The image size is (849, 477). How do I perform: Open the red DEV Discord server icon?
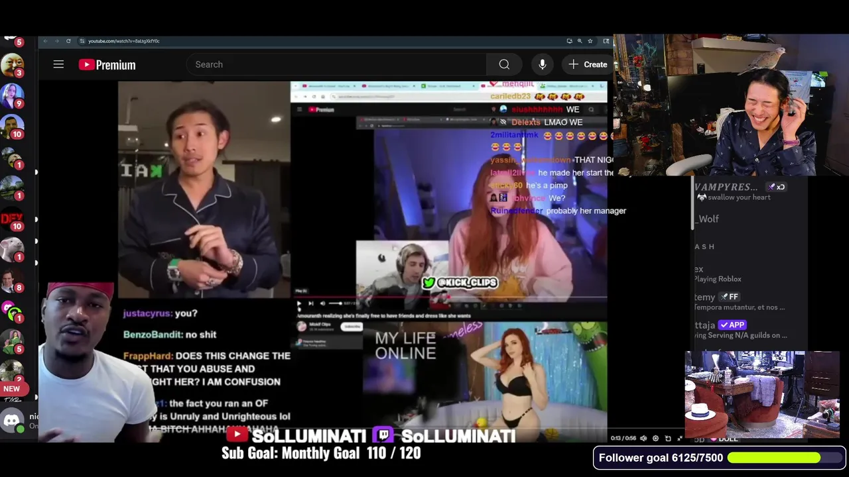coord(12,219)
